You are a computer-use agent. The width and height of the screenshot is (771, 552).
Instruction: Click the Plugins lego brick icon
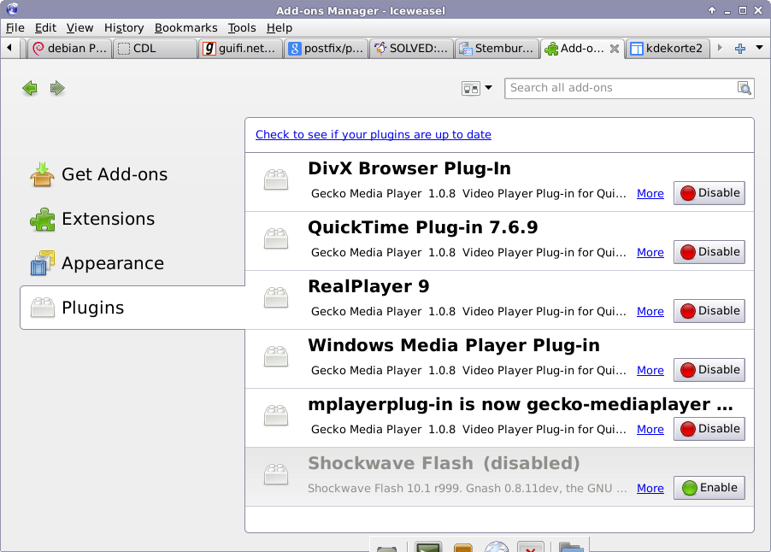coord(42,308)
